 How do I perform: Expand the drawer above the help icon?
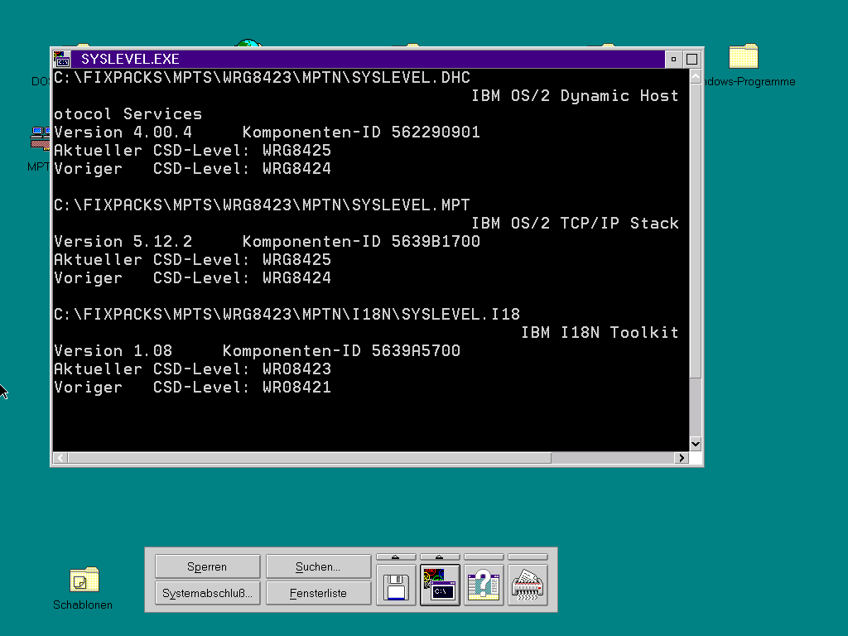point(484,557)
